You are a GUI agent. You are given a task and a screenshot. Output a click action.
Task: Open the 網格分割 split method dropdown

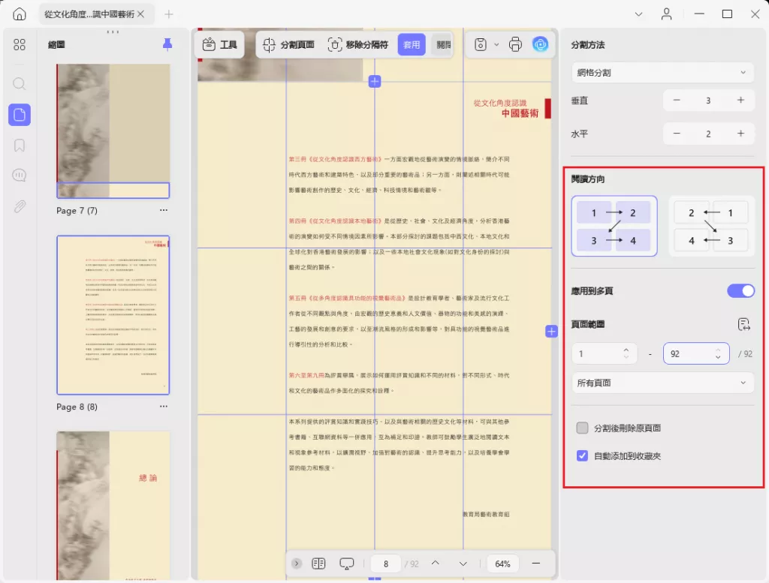pyautogui.click(x=662, y=72)
